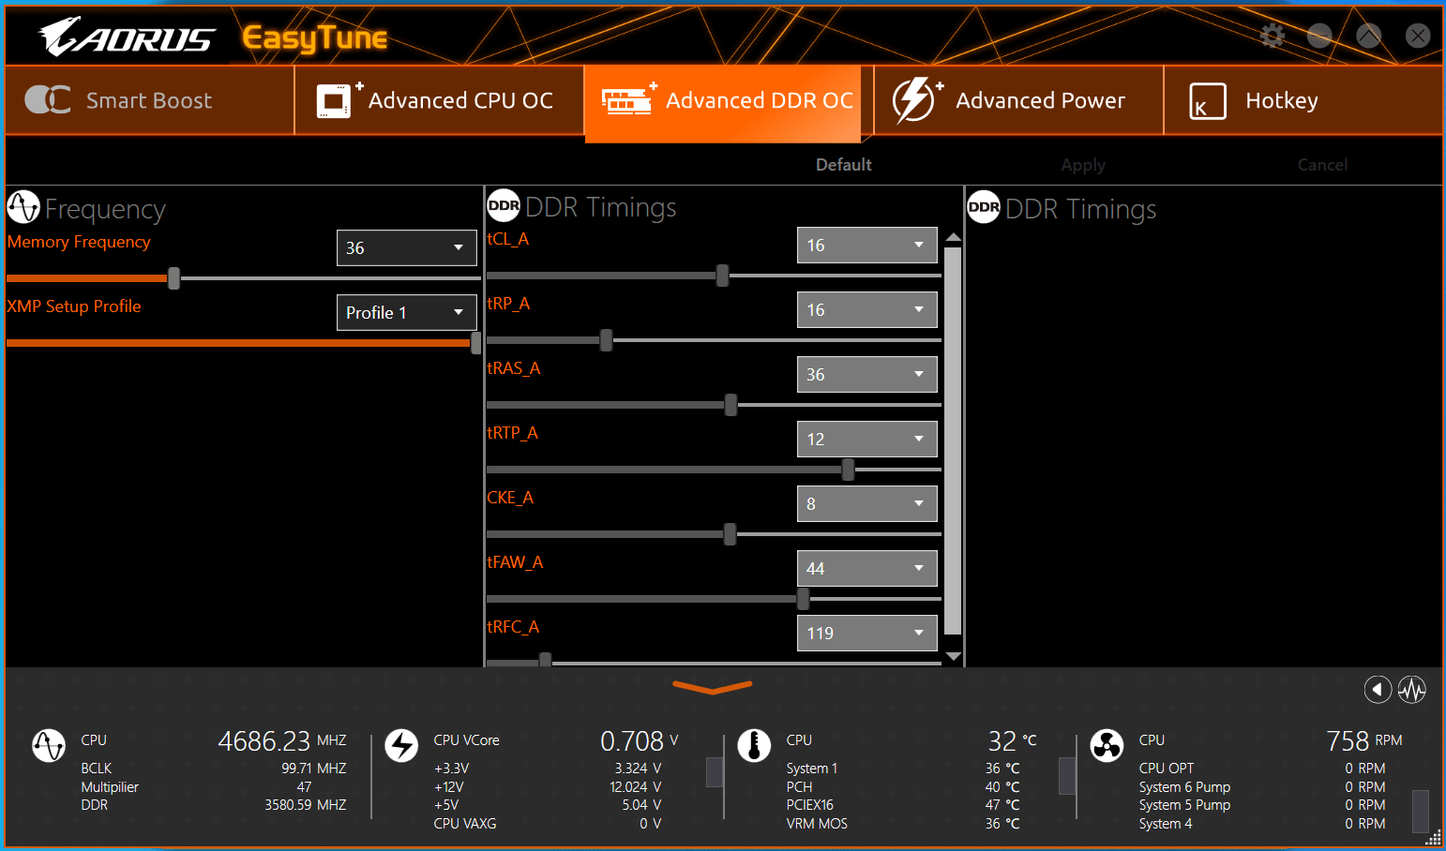Click the CPU VCore lightning bolt icon
1446x851 pixels.
click(x=401, y=746)
